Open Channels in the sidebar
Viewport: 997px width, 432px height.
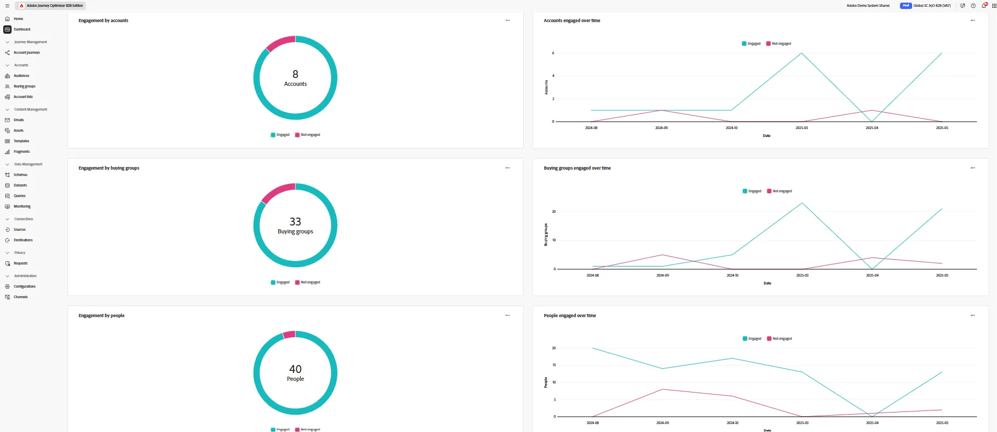(x=16, y=297)
